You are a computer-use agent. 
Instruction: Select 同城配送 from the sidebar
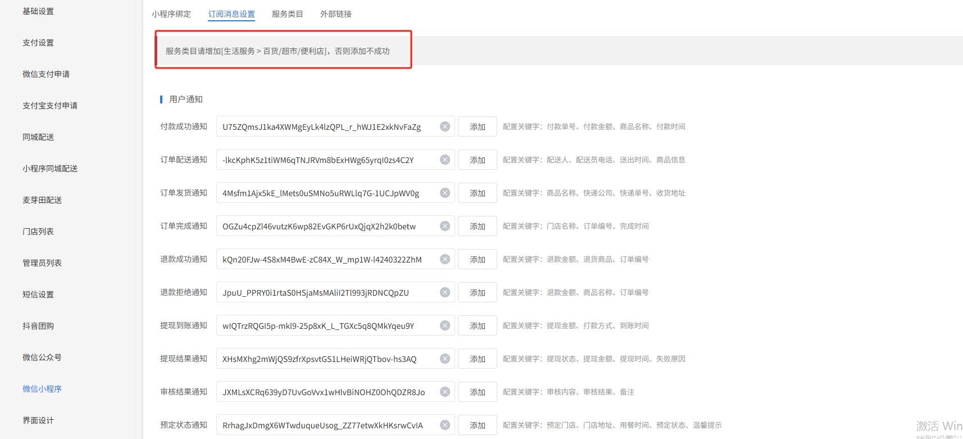pyautogui.click(x=38, y=137)
